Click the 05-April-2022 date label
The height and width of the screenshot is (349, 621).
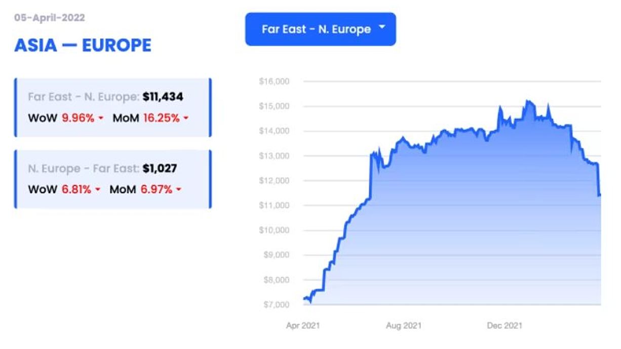[50, 18]
